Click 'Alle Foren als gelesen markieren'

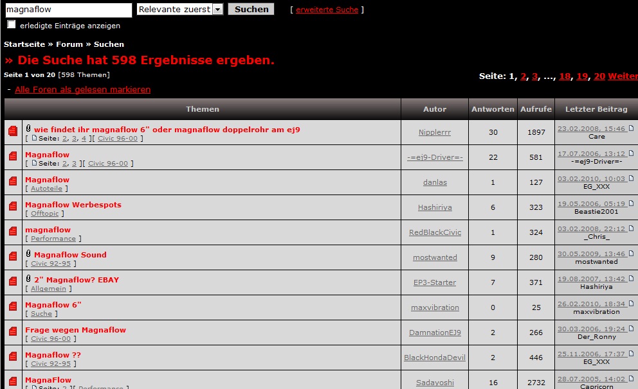(82, 89)
